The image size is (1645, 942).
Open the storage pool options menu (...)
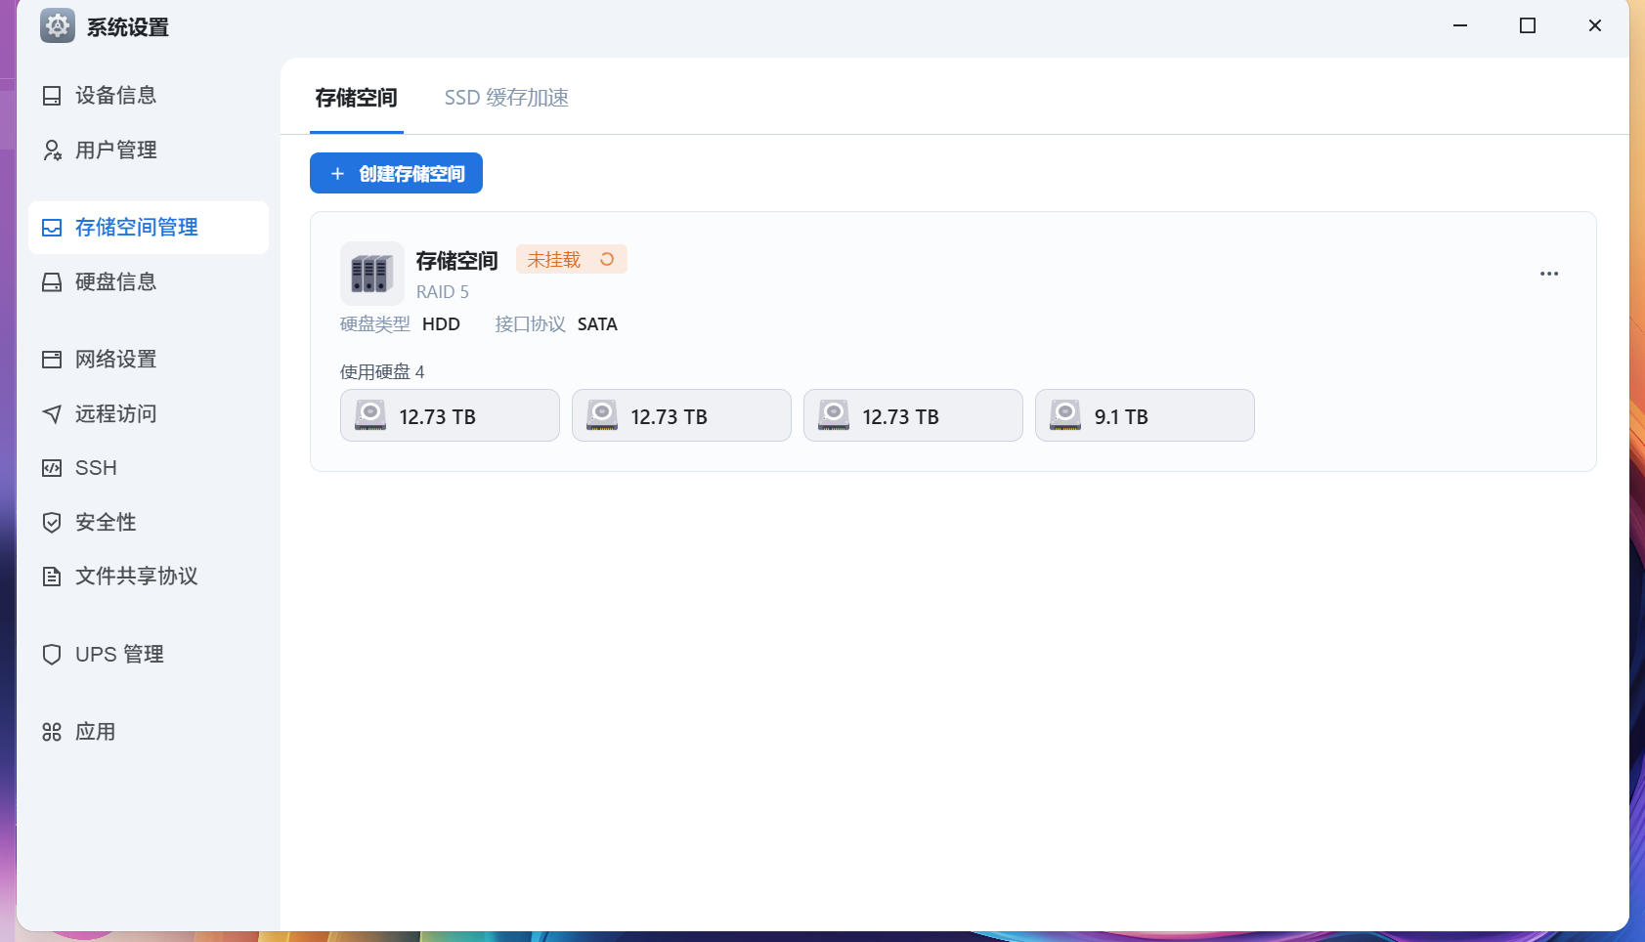[x=1547, y=274]
